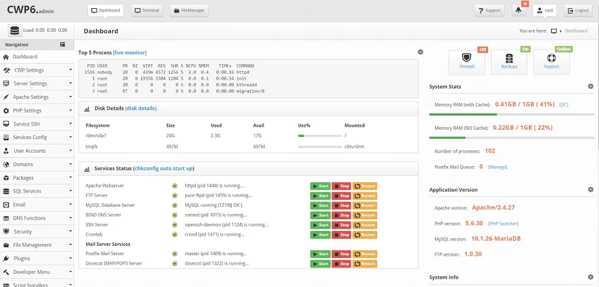Image resolution: width=599 pixels, height=287 pixels.
Task: Click the CWP6.admin logo
Action: coord(30,10)
